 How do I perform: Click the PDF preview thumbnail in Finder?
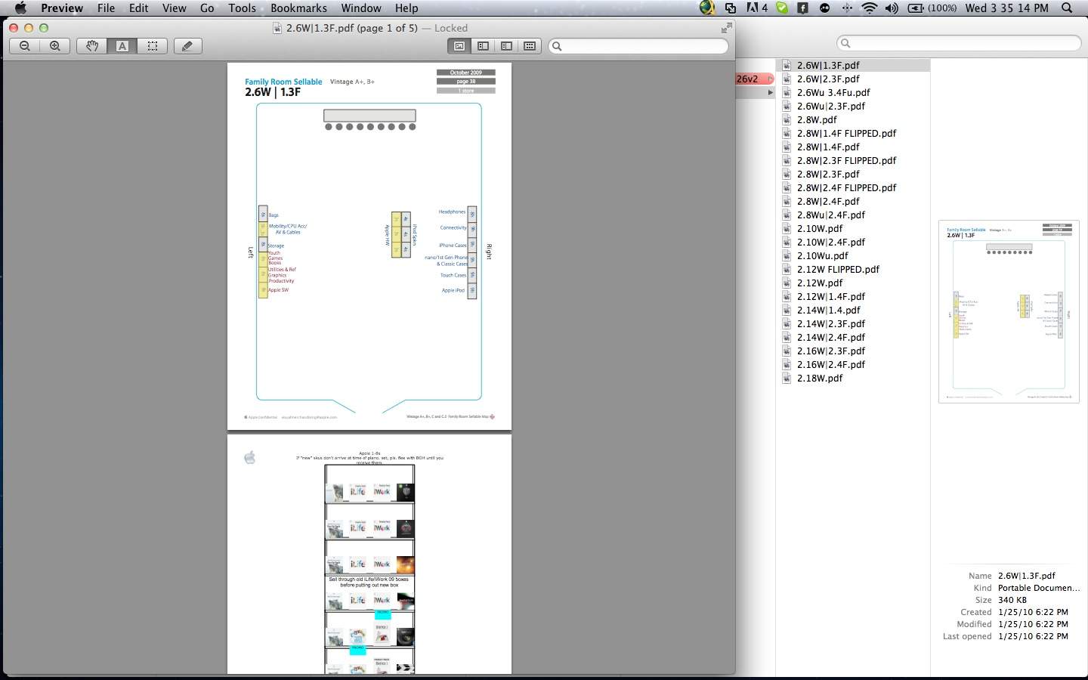(x=1008, y=311)
